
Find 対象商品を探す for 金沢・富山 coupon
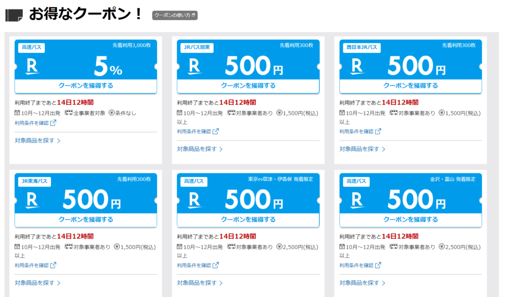pyautogui.click(x=362, y=283)
